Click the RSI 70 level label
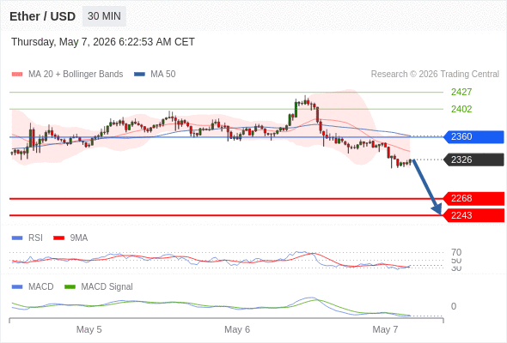 tap(456, 252)
